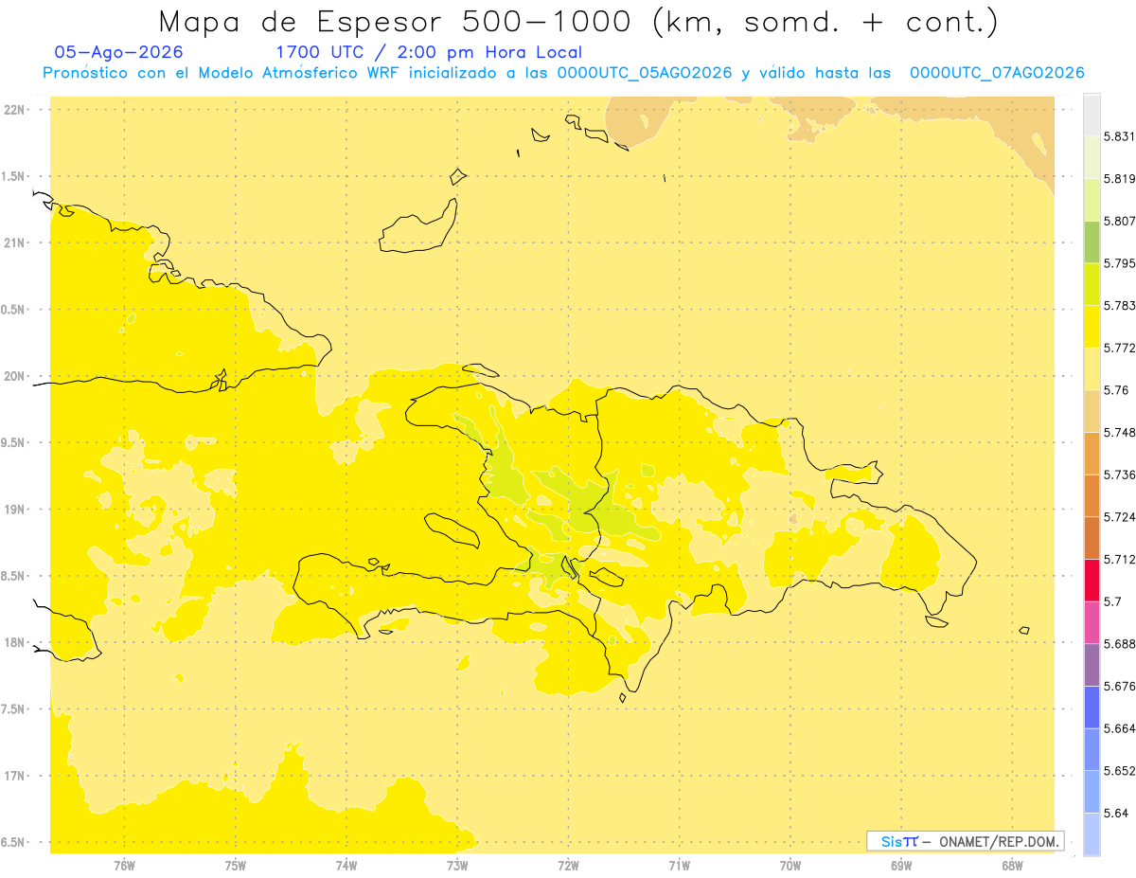Click the legend value '5.831'

[1119, 136]
